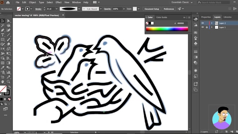The image size is (238, 134).
Task: Change Screen Mode button
Action: point(6,109)
